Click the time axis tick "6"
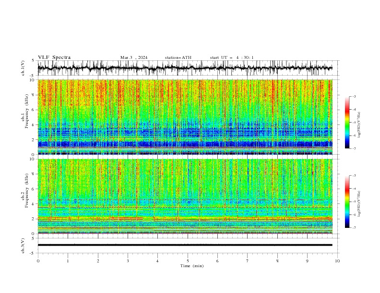Viewport: 380px width, 293px height. [x=217, y=261]
